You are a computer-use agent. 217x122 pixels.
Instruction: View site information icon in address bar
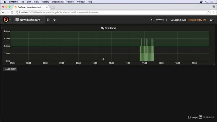pos(17,13)
